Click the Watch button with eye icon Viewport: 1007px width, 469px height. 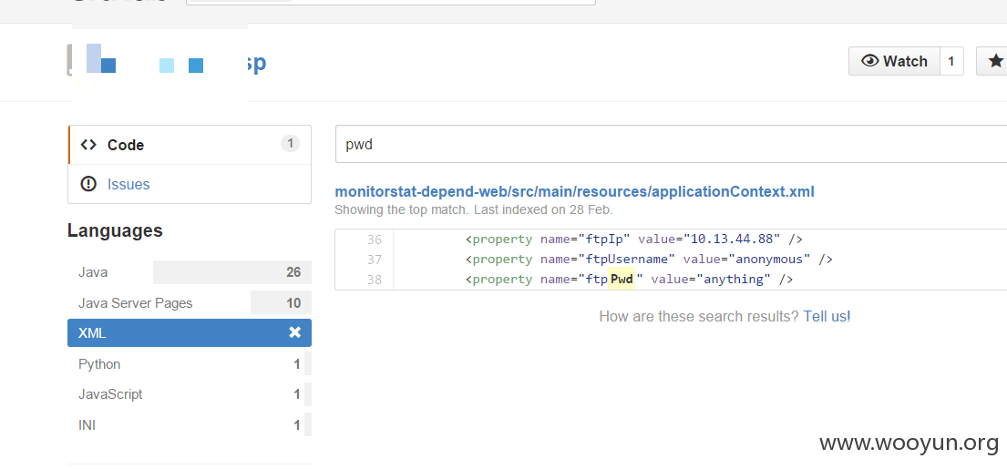point(895,61)
